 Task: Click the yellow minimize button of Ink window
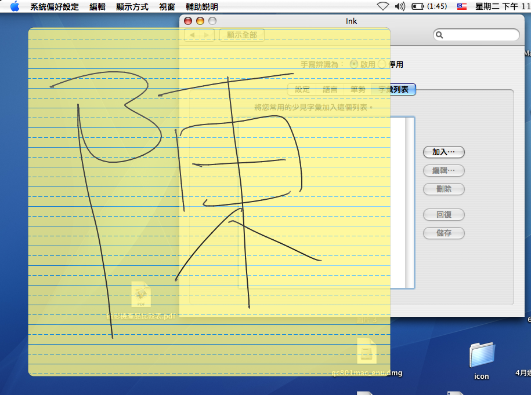[x=200, y=21]
